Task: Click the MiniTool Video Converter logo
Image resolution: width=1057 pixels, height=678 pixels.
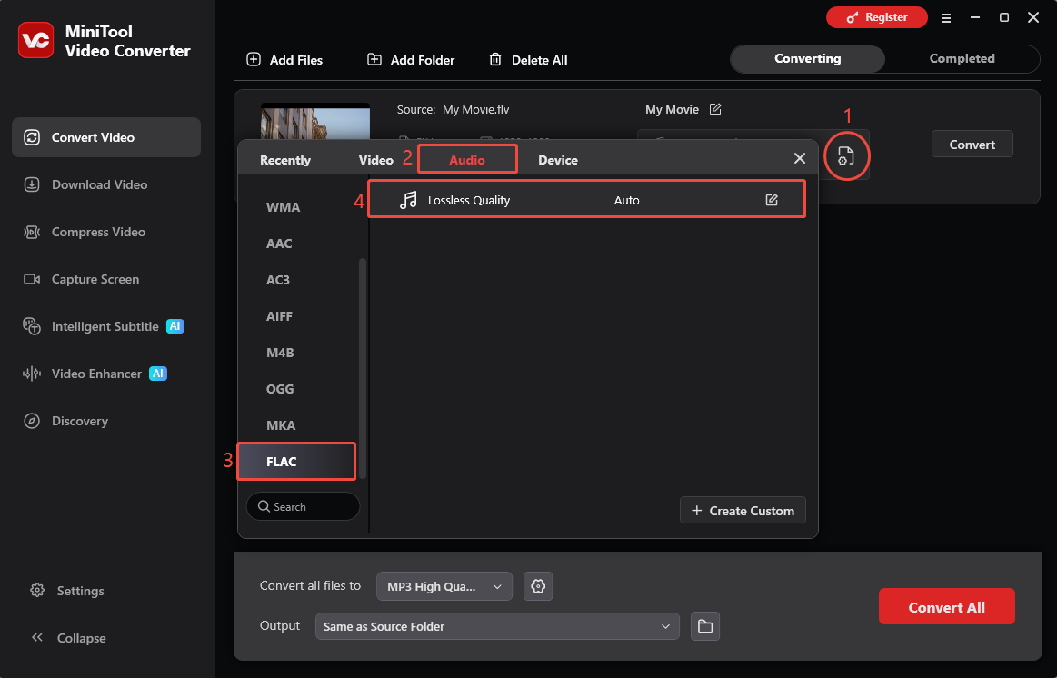Action: [x=35, y=40]
